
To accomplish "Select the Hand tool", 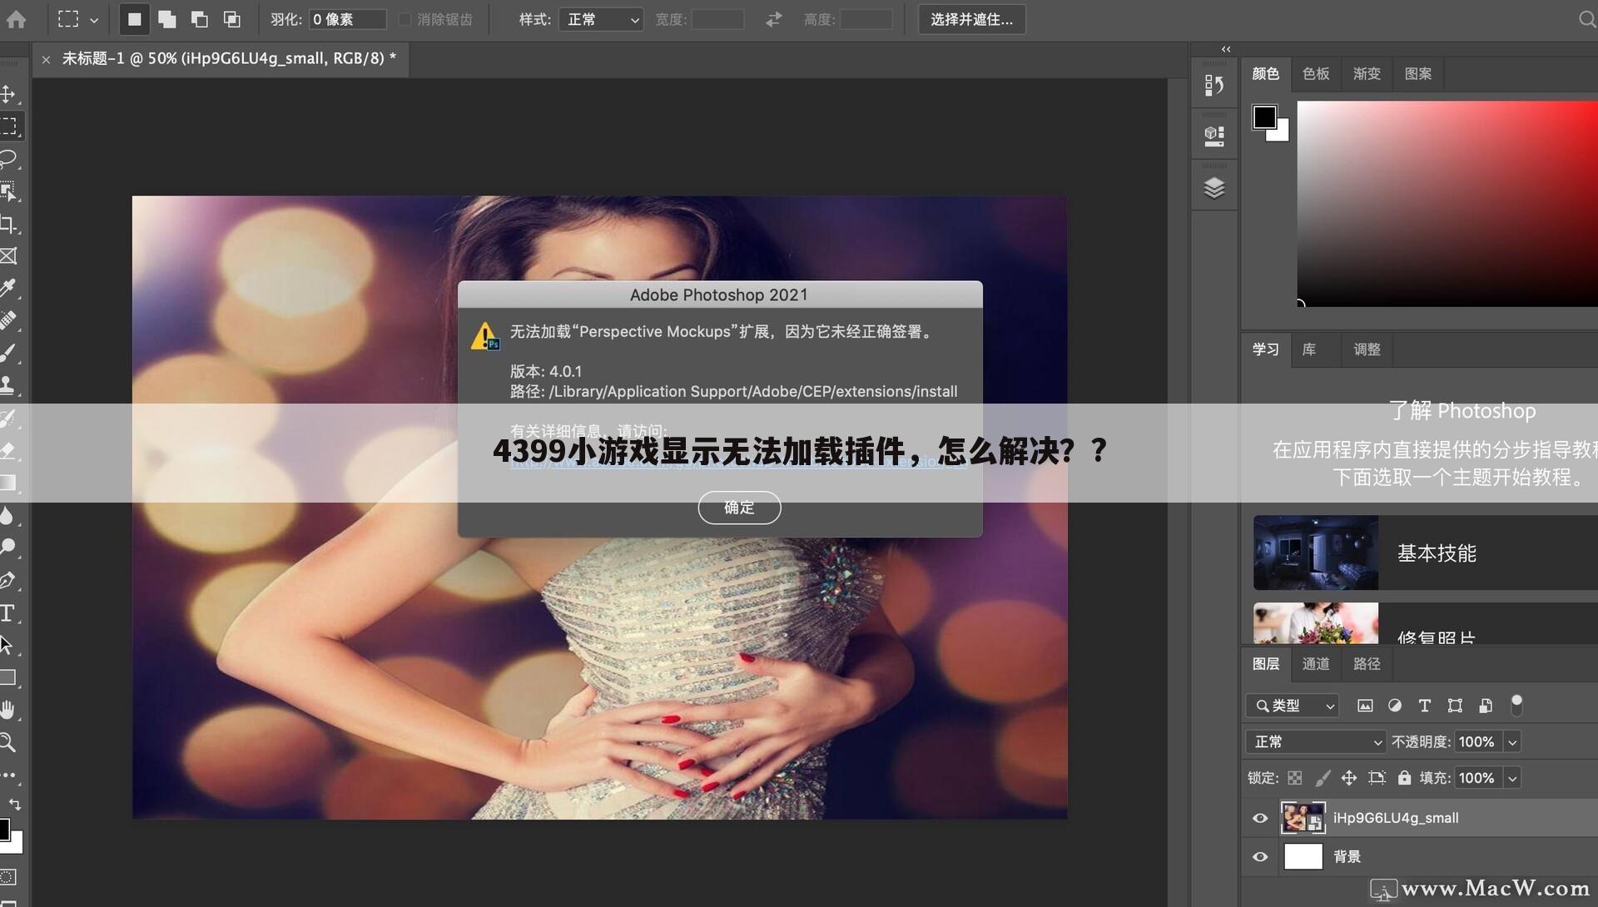I will (8, 710).
